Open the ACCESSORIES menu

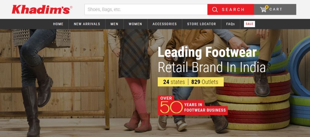(x=165, y=24)
